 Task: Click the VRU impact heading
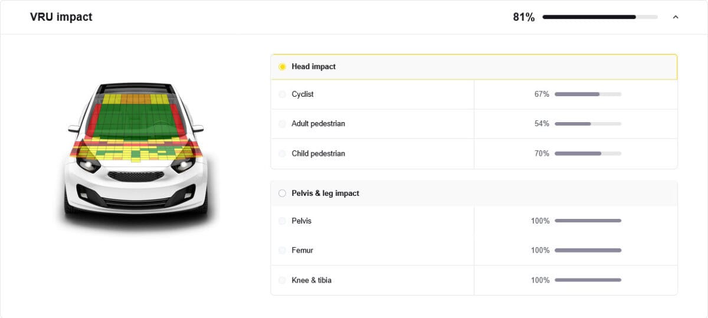point(61,17)
